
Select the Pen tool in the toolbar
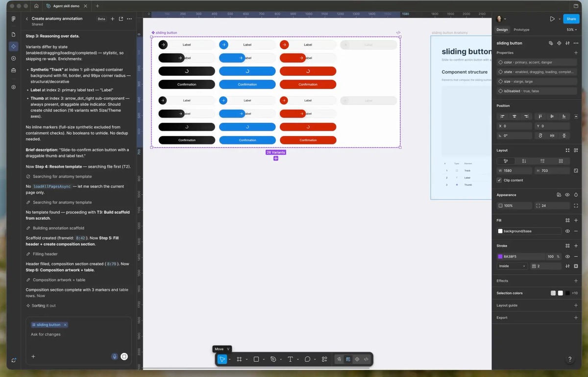[x=273, y=359]
